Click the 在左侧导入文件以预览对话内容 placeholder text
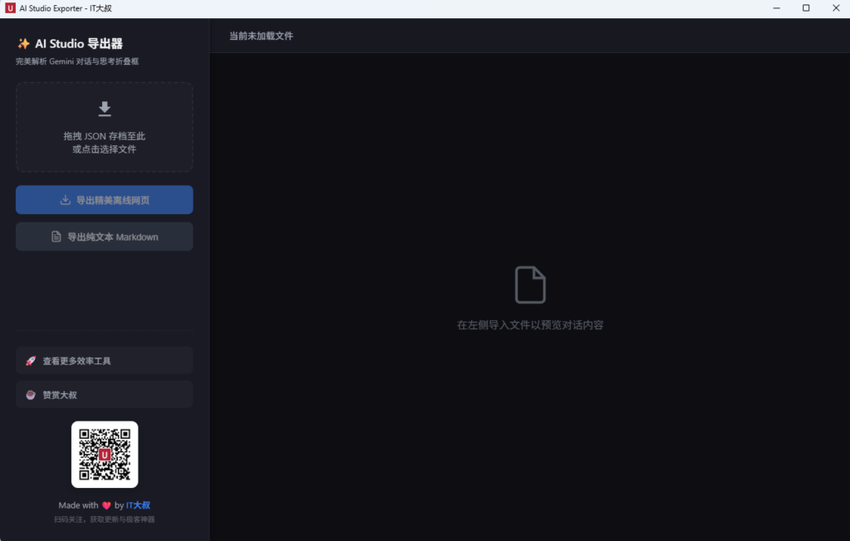The image size is (850, 541). [x=530, y=325]
